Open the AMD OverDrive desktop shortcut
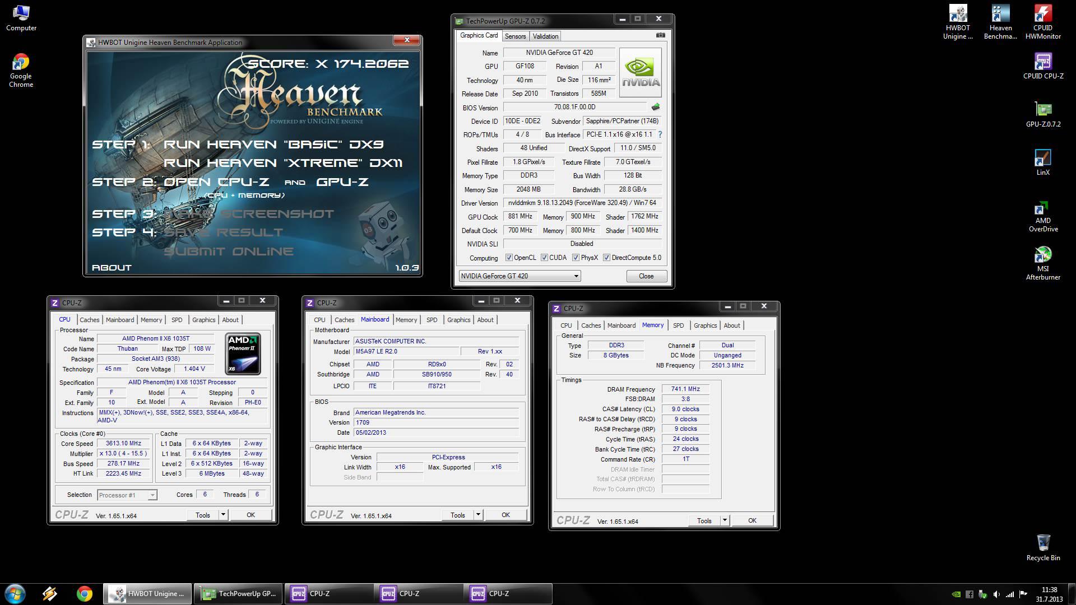This screenshot has width=1076, height=605. pyautogui.click(x=1043, y=216)
